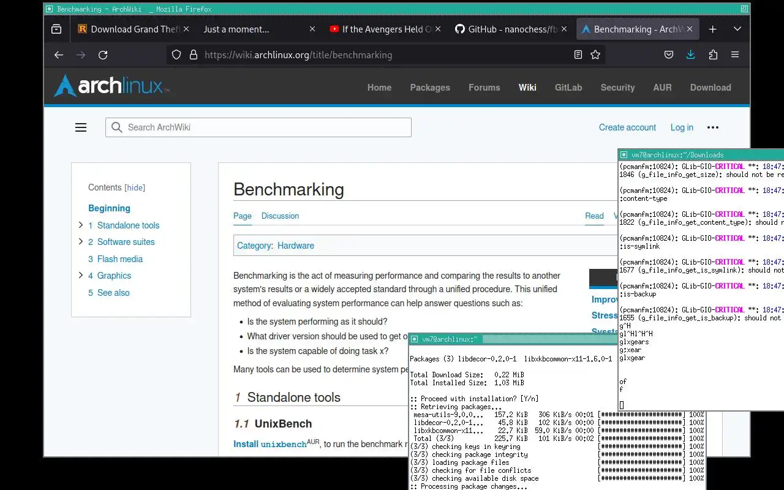Open GitLab in Arch navigation

pos(568,88)
